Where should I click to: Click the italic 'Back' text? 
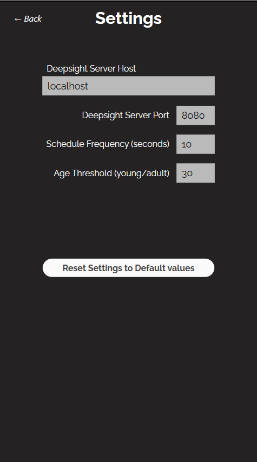pyautogui.click(x=33, y=19)
